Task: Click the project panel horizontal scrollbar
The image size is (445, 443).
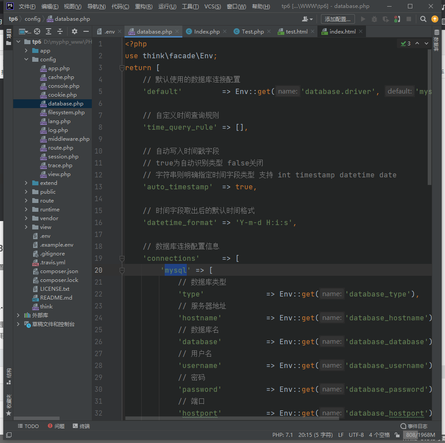Action: pyautogui.click(x=36, y=418)
